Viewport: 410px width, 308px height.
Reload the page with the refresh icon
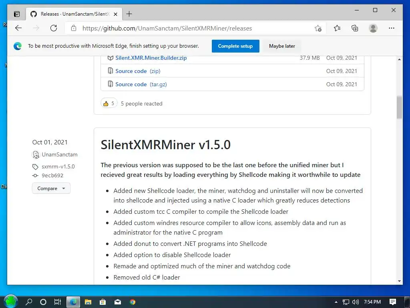coord(54,28)
